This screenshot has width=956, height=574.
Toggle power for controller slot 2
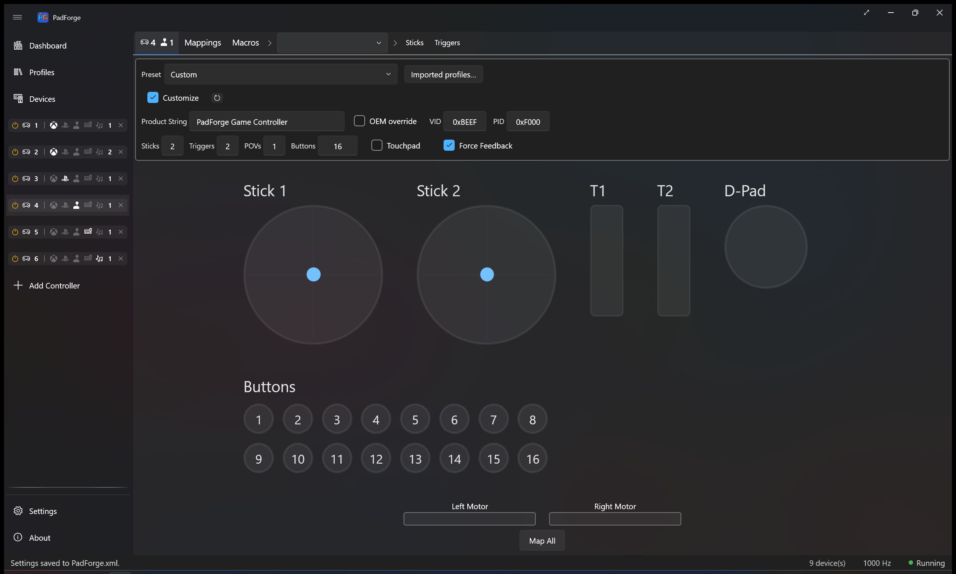(x=15, y=152)
